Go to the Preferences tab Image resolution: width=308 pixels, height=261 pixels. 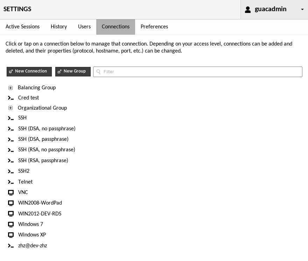(x=154, y=27)
